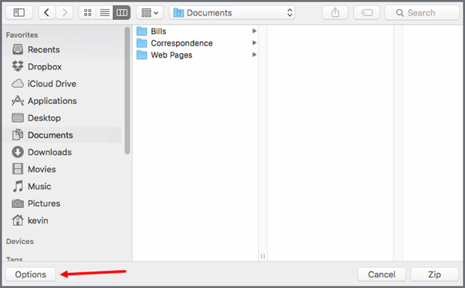Viewport: 465px width, 288px height.
Task: Click the Desktop sidebar icon
Action: (18, 118)
